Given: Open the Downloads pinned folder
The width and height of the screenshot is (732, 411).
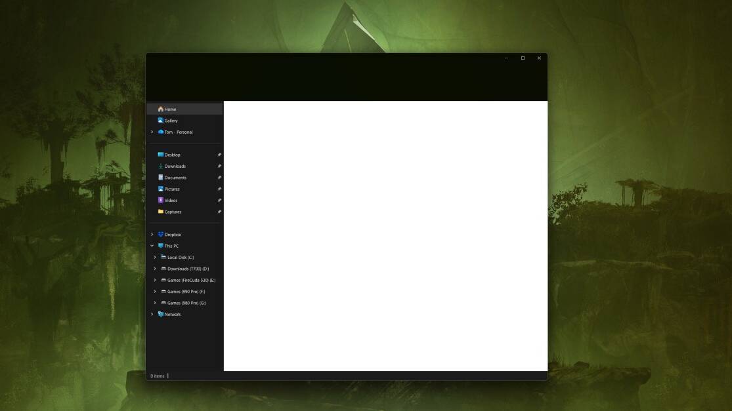Looking at the screenshot, I should [x=175, y=166].
